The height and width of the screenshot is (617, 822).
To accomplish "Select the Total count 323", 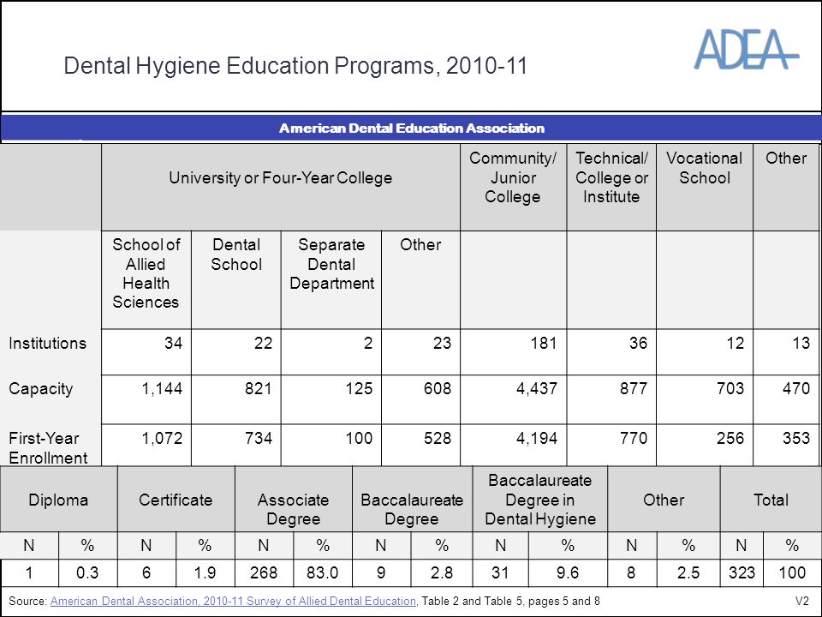I will coord(742,572).
